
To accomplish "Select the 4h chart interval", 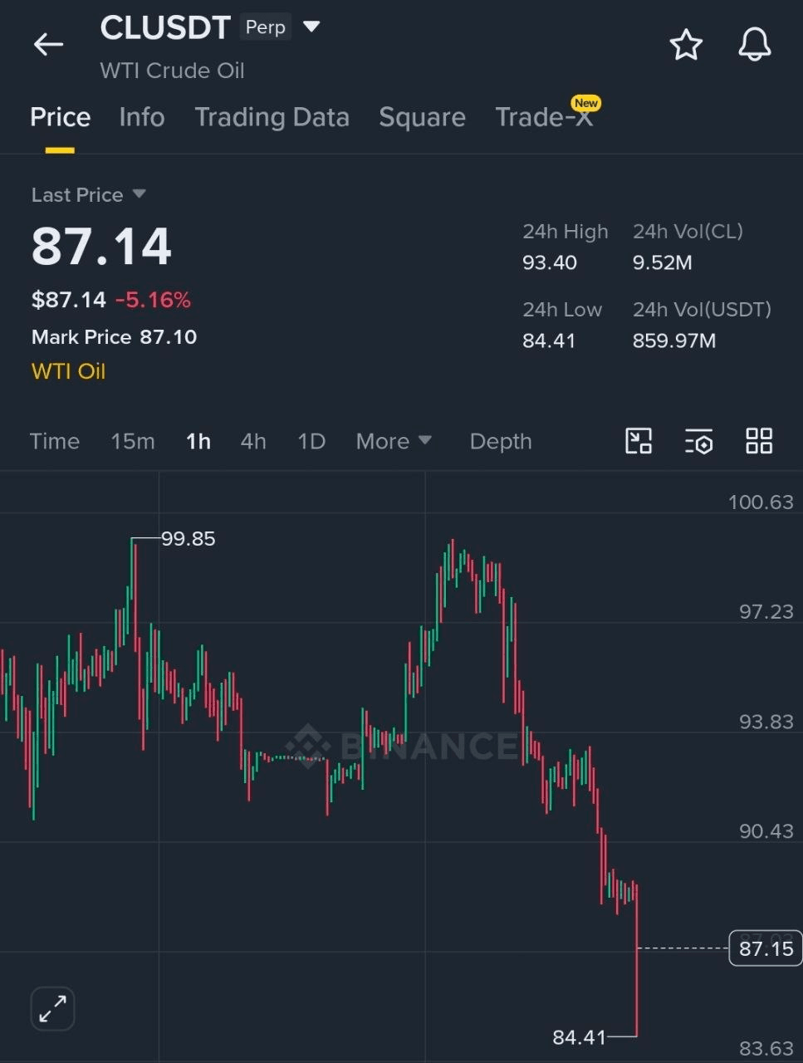I will (253, 441).
